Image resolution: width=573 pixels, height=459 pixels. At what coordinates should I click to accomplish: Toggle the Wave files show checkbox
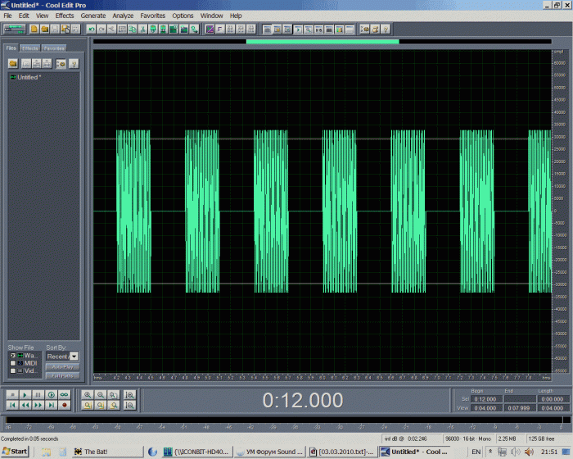[12, 356]
